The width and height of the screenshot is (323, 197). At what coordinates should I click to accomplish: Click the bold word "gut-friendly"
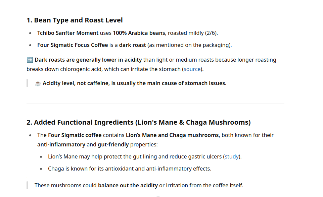(x=113, y=144)
